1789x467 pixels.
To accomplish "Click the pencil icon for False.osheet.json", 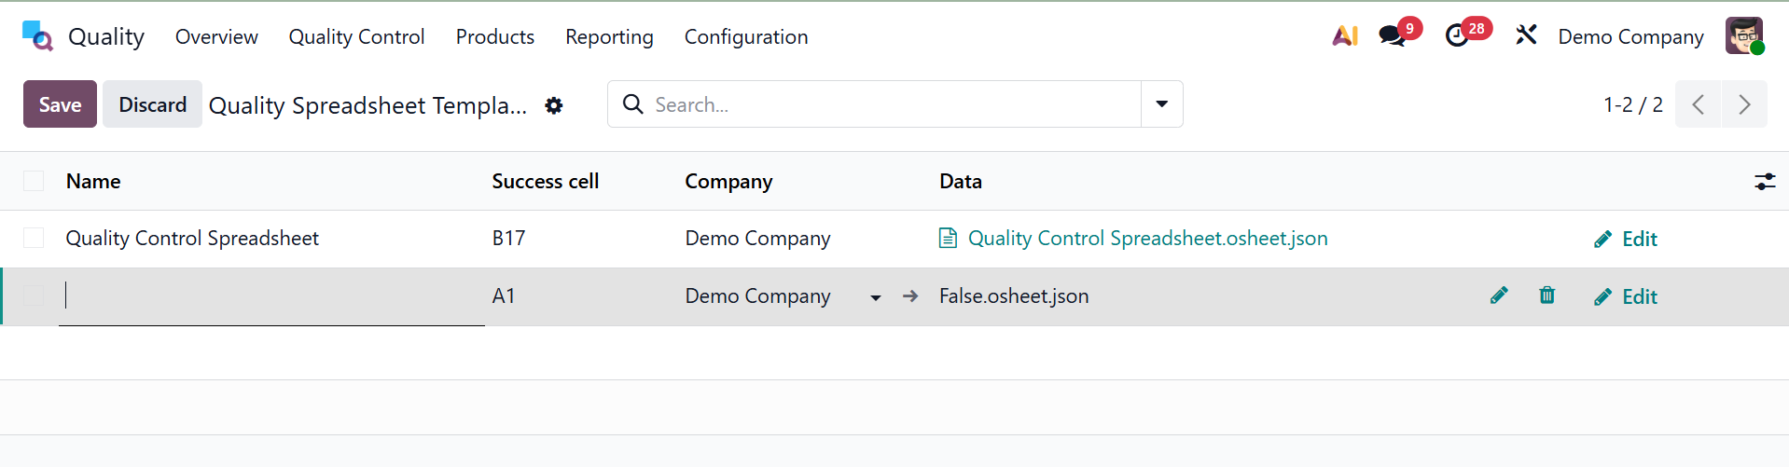I will [x=1499, y=295].
